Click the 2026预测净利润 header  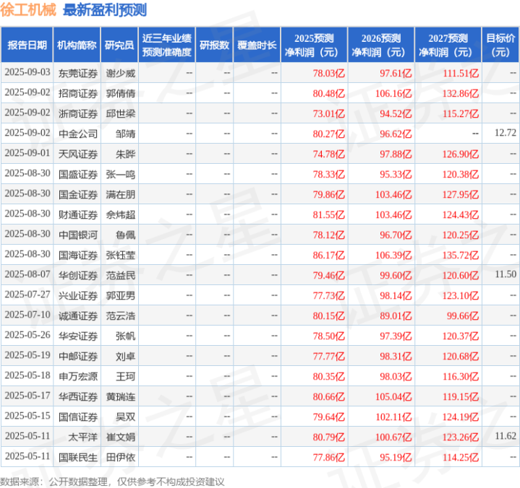pos(381,45)
